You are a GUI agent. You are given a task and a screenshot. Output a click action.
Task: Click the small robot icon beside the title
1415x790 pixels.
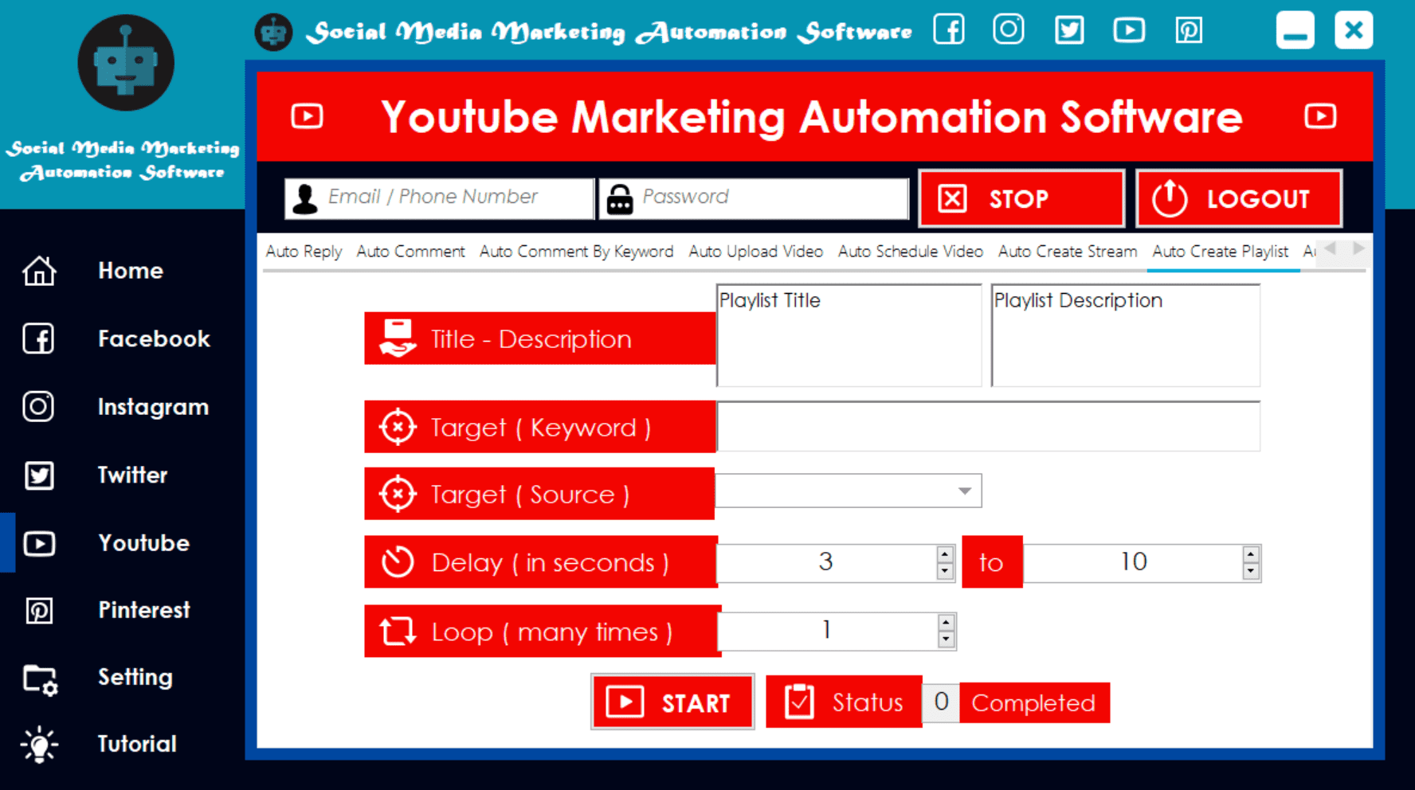click(x=273, y=33)
